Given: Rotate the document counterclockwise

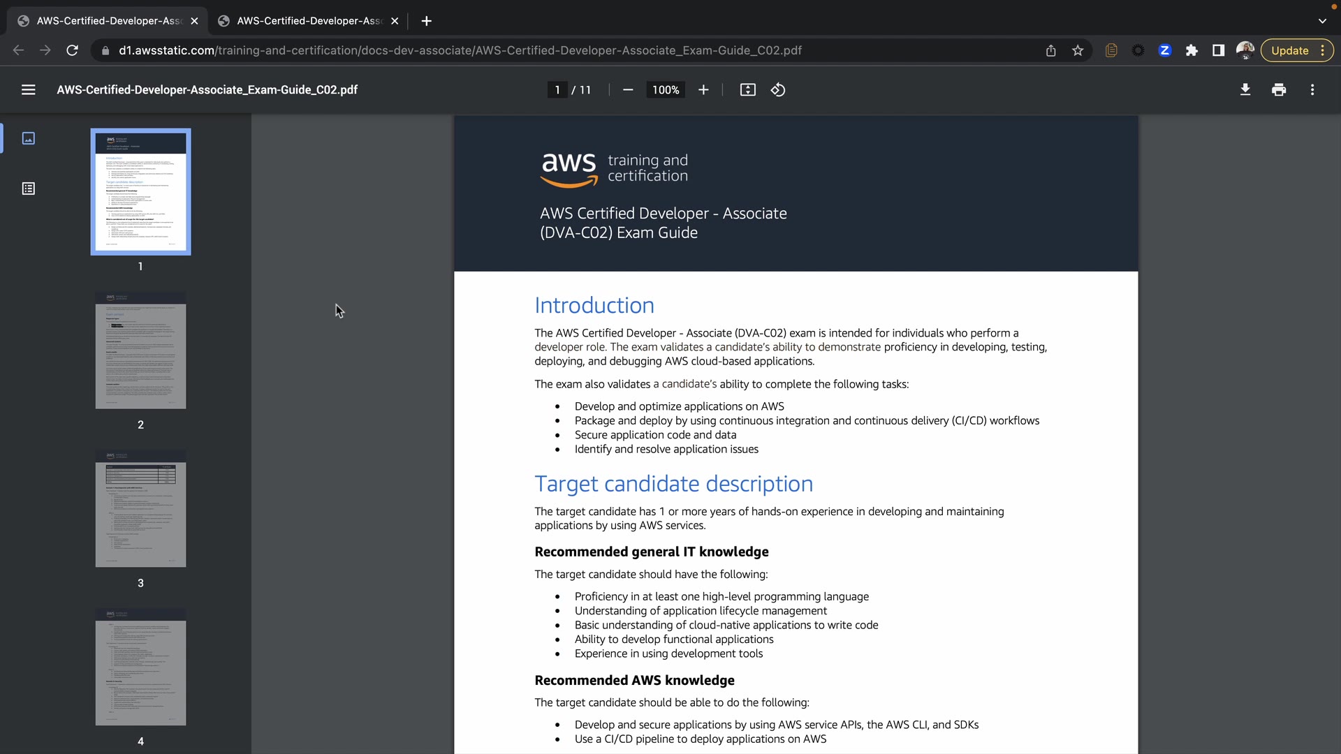Looking at the screenshot, I should 778,89.
